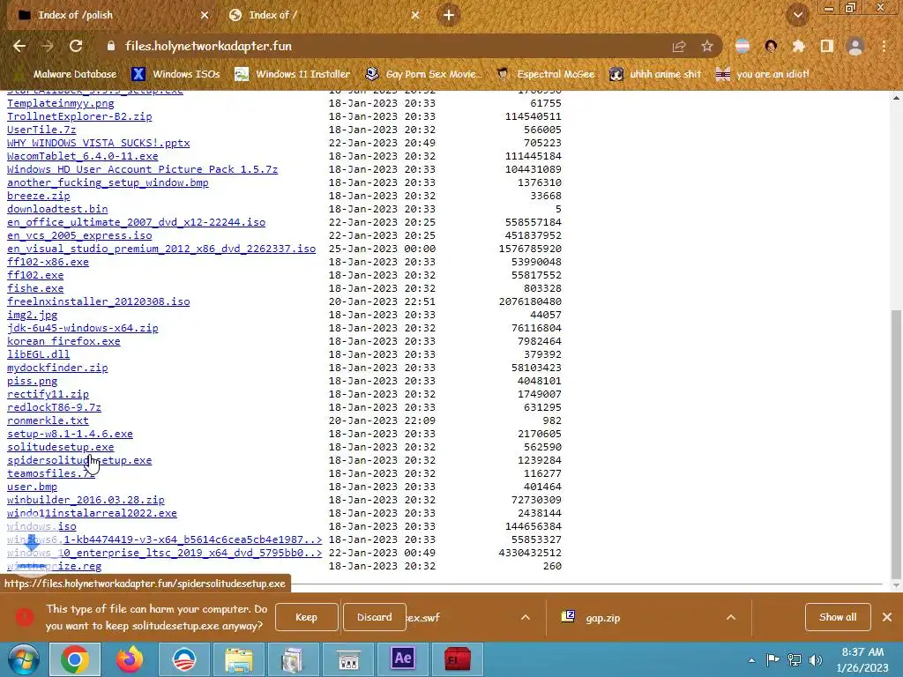Share this page via the share icon

pyautogui.click(x=679, y=47)
